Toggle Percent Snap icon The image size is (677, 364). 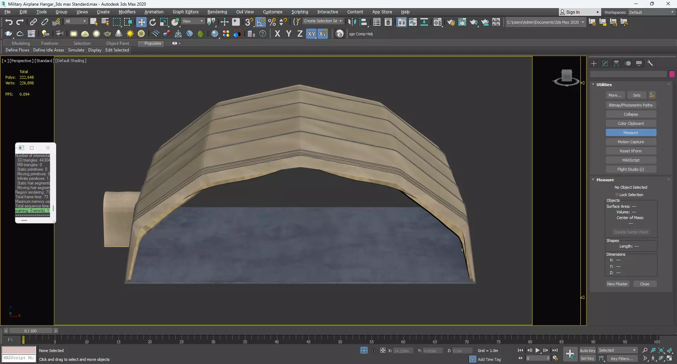click(272, 22)
